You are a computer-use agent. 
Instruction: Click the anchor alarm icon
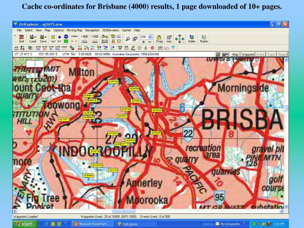[146, 48]
